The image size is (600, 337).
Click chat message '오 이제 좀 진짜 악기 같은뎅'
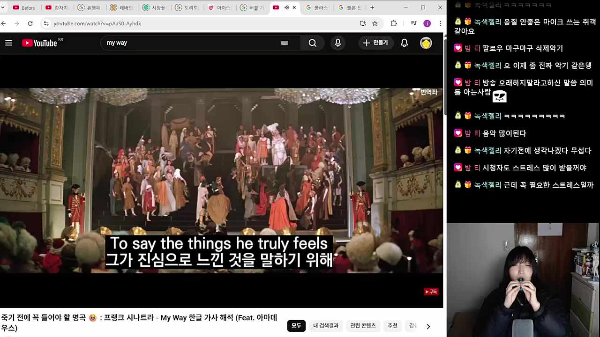pyautogui.click(x=547, y=66)
